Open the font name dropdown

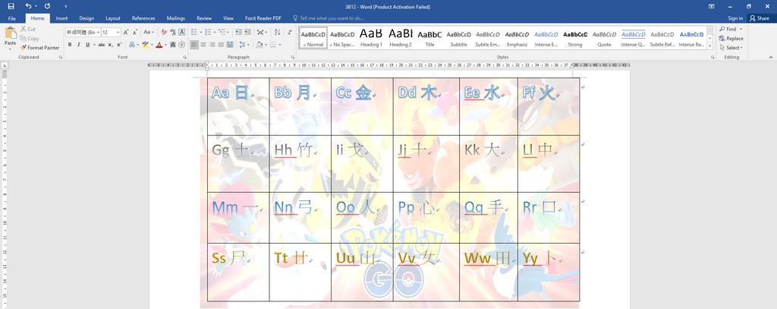coord(98,32)
